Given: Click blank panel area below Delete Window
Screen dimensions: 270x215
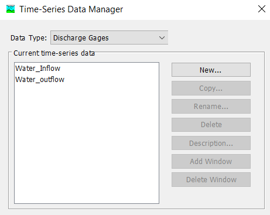Looking at the screenshot, I should [211, 197].
